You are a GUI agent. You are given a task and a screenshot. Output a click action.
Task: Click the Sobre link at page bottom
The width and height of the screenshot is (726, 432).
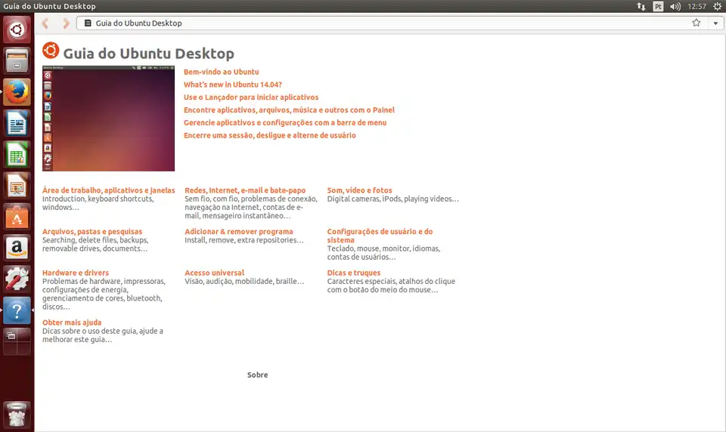pyautogui.click(x=257, y=375)
